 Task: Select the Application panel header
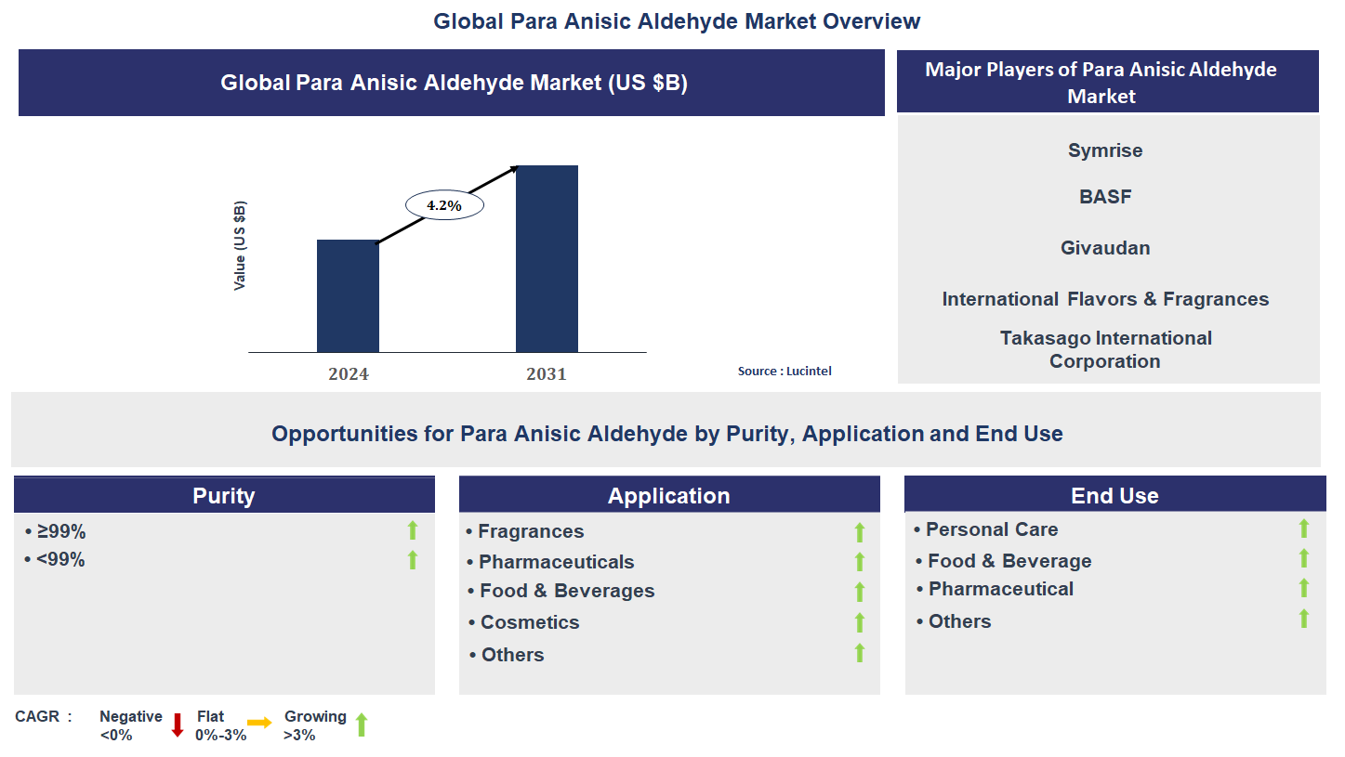(669, 493)
